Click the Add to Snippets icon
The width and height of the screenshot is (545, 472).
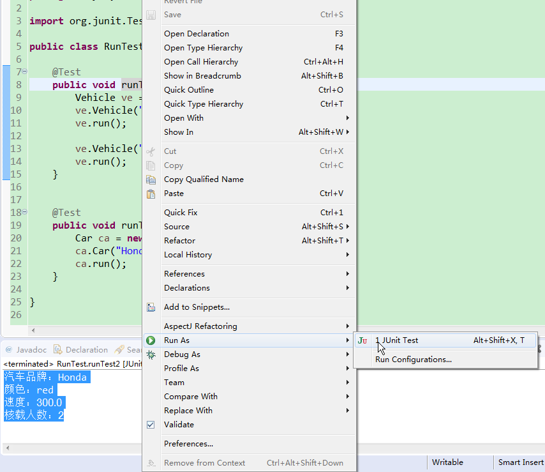point(151,307)
